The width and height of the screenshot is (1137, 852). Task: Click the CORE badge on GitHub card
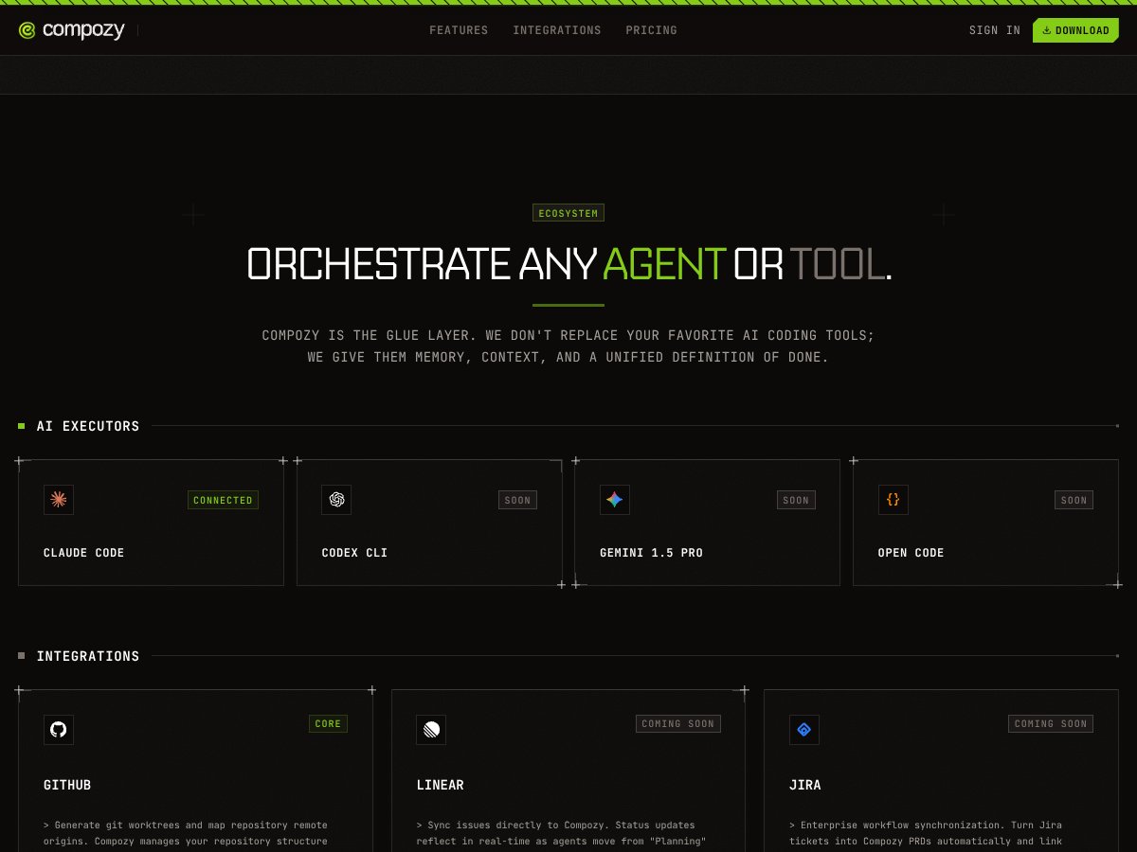pyautogui.click(x=328, y=723)
